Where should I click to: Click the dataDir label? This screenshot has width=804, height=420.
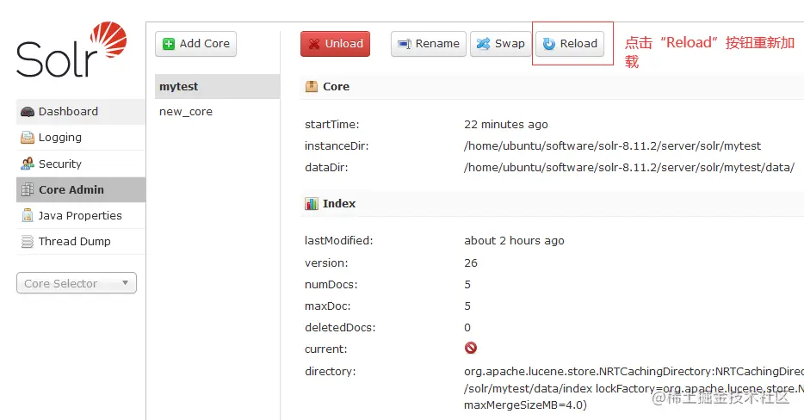tap(326, 168)
